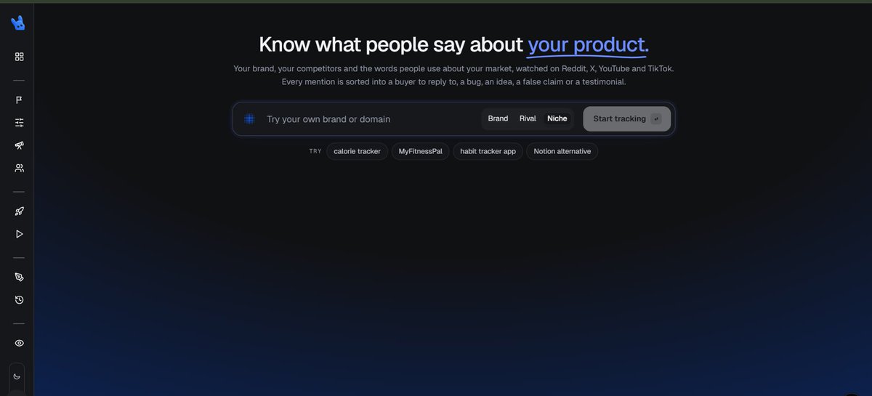
Task: Click the eye icon in sidebar
Action: pos(20,343)
